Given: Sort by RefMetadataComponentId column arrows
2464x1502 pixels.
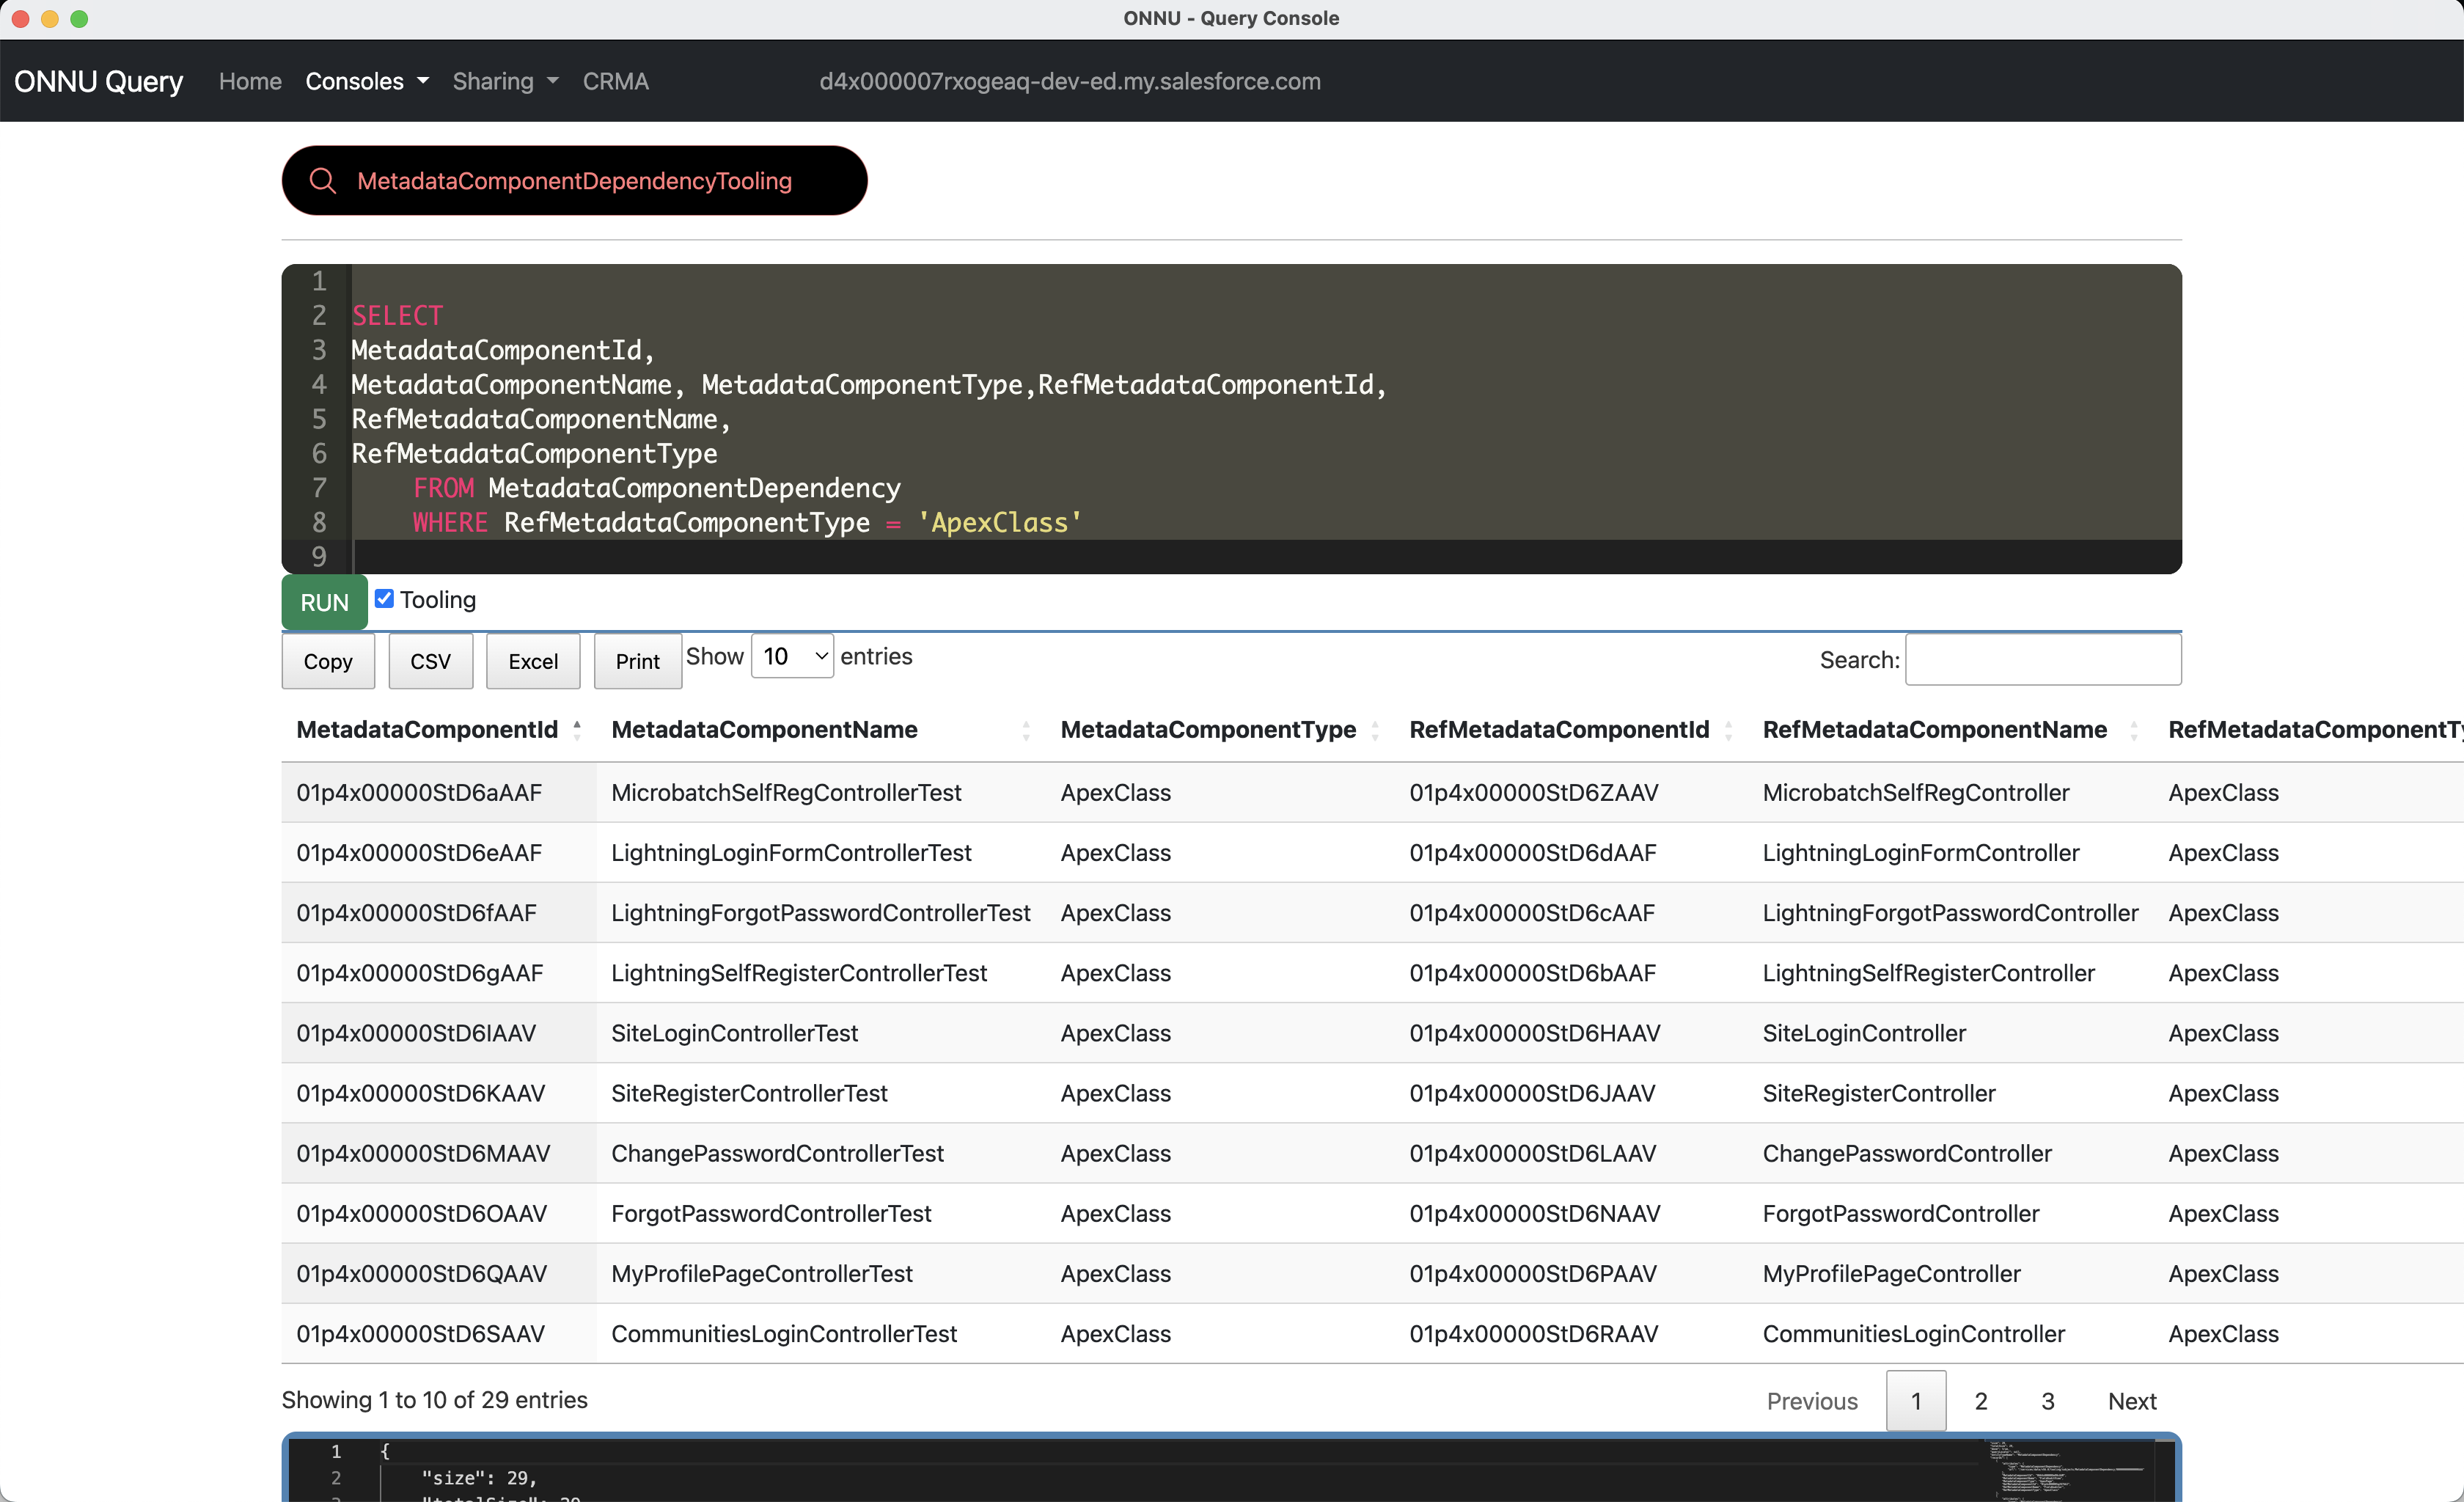Looking at the screenshot, I should click(1728, 730).
